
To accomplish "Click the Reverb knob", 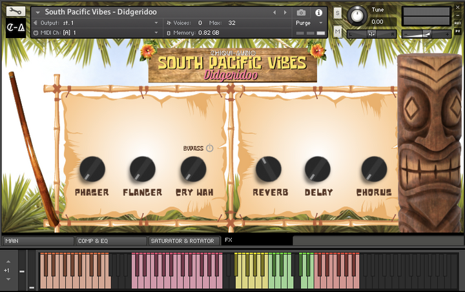I will (269, 169).
